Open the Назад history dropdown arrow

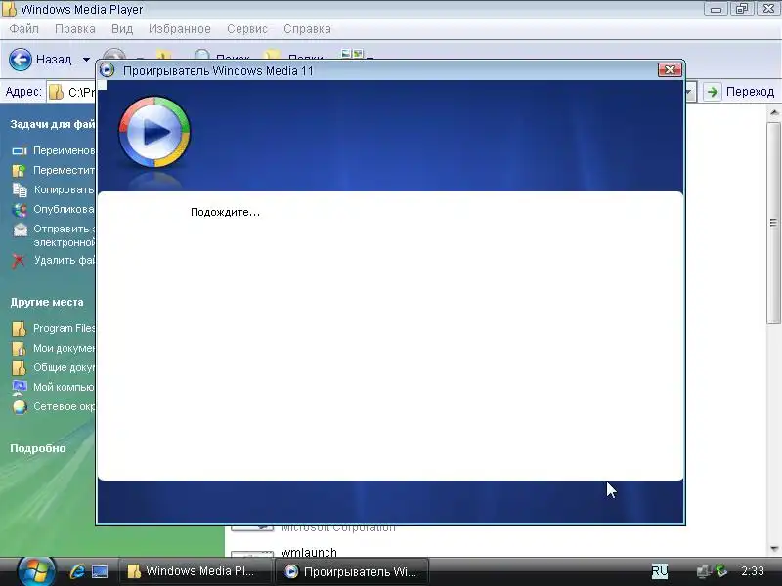point(86,60)
